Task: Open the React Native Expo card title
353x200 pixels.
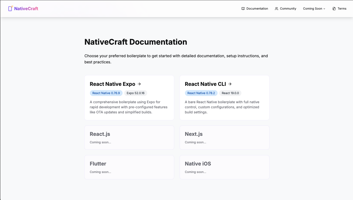Action: 113,84
